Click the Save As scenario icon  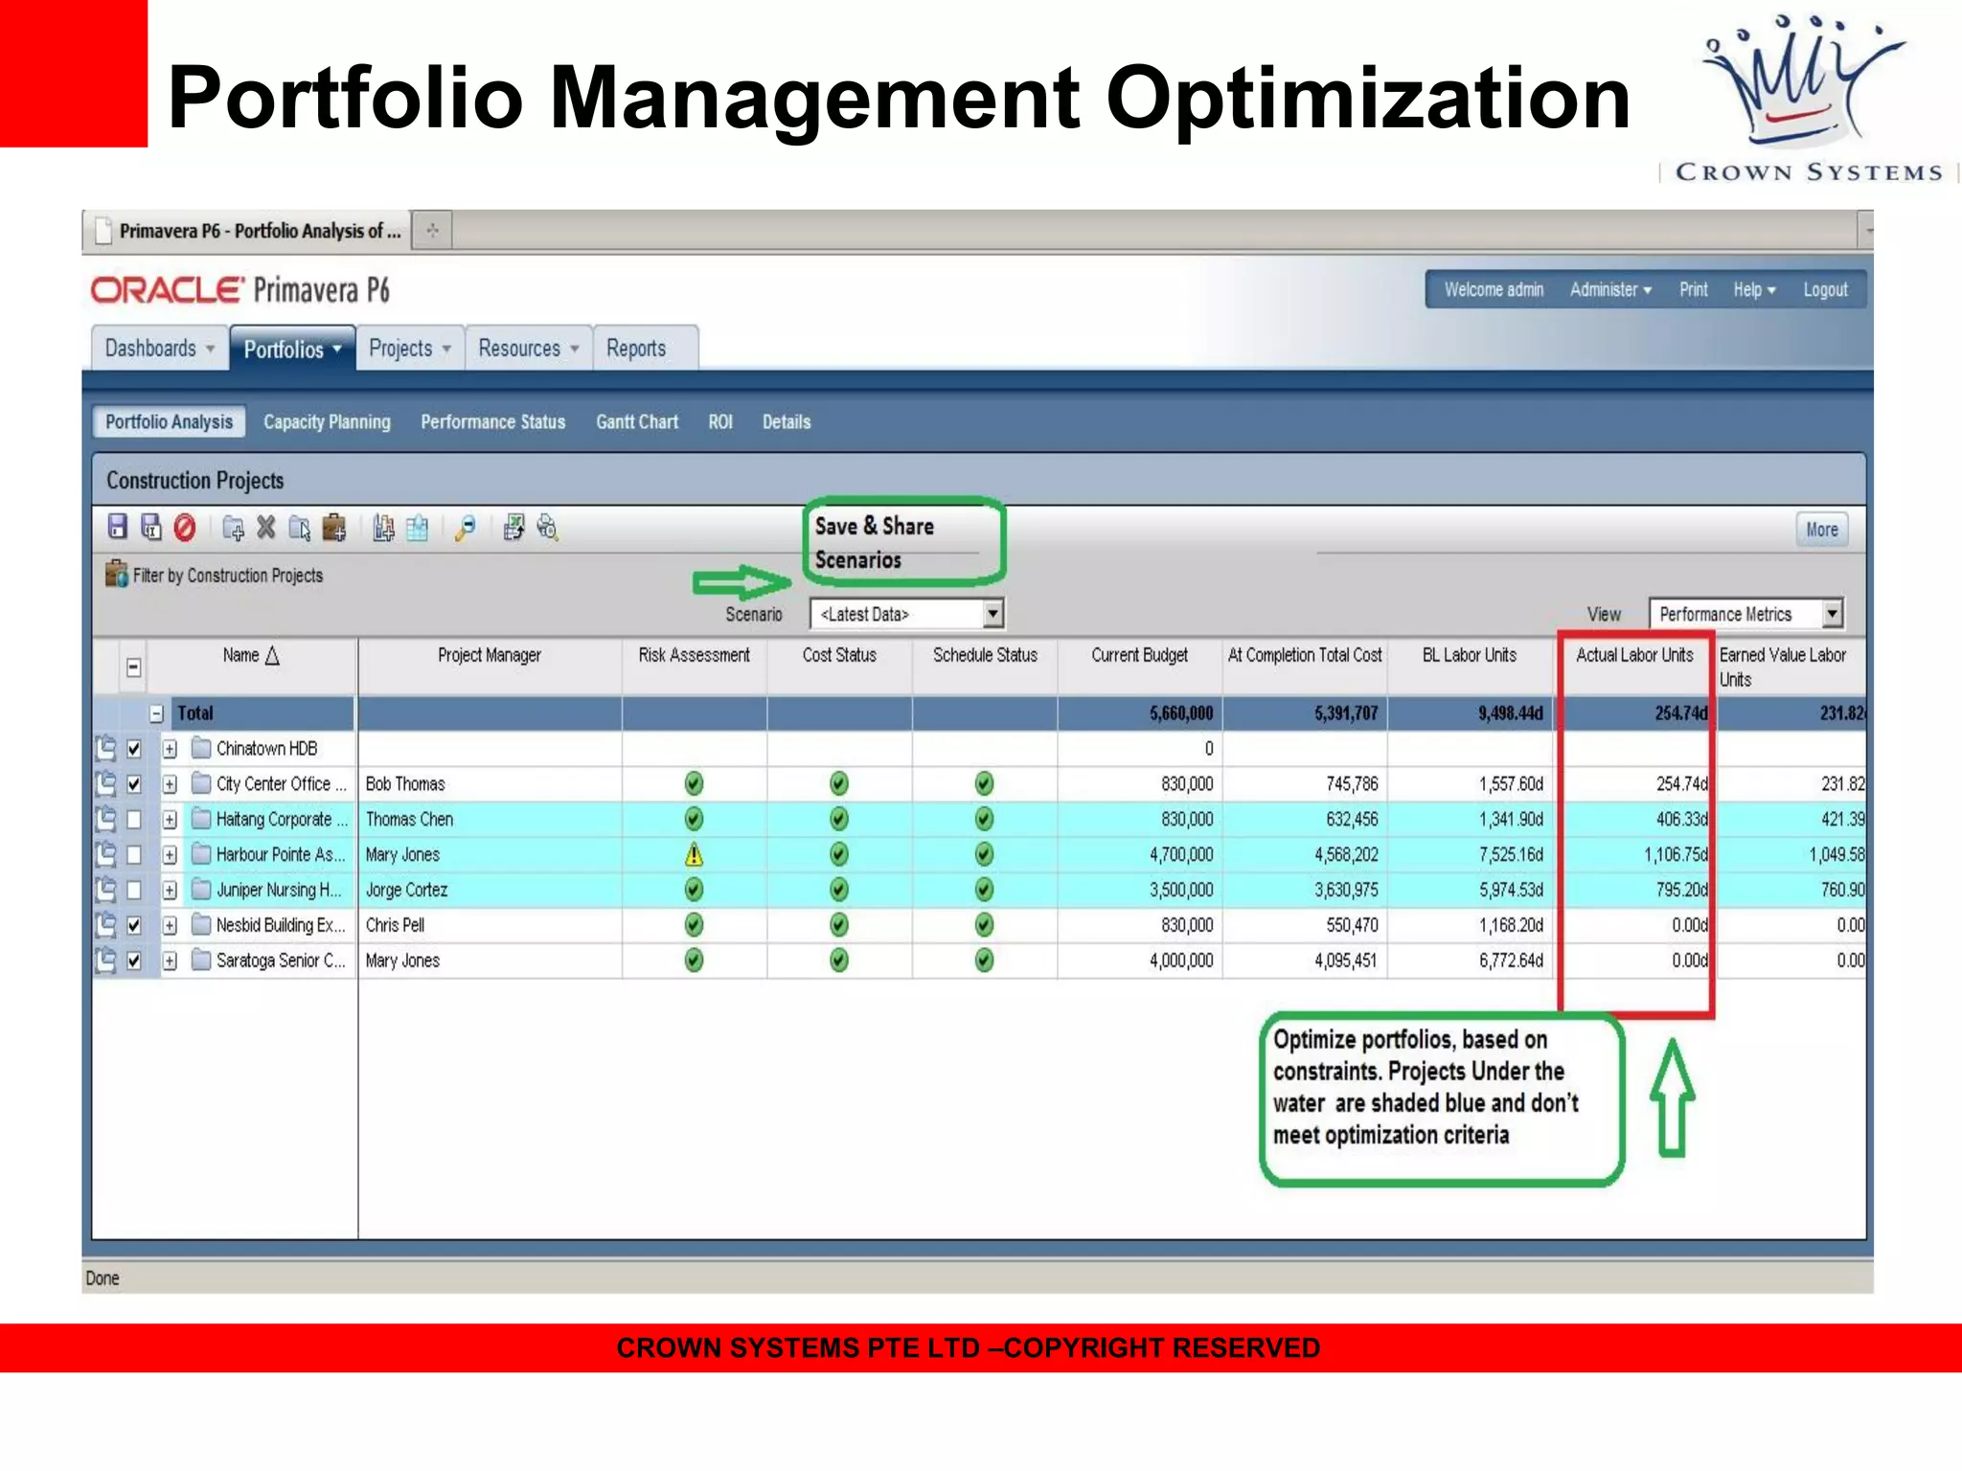150,527
